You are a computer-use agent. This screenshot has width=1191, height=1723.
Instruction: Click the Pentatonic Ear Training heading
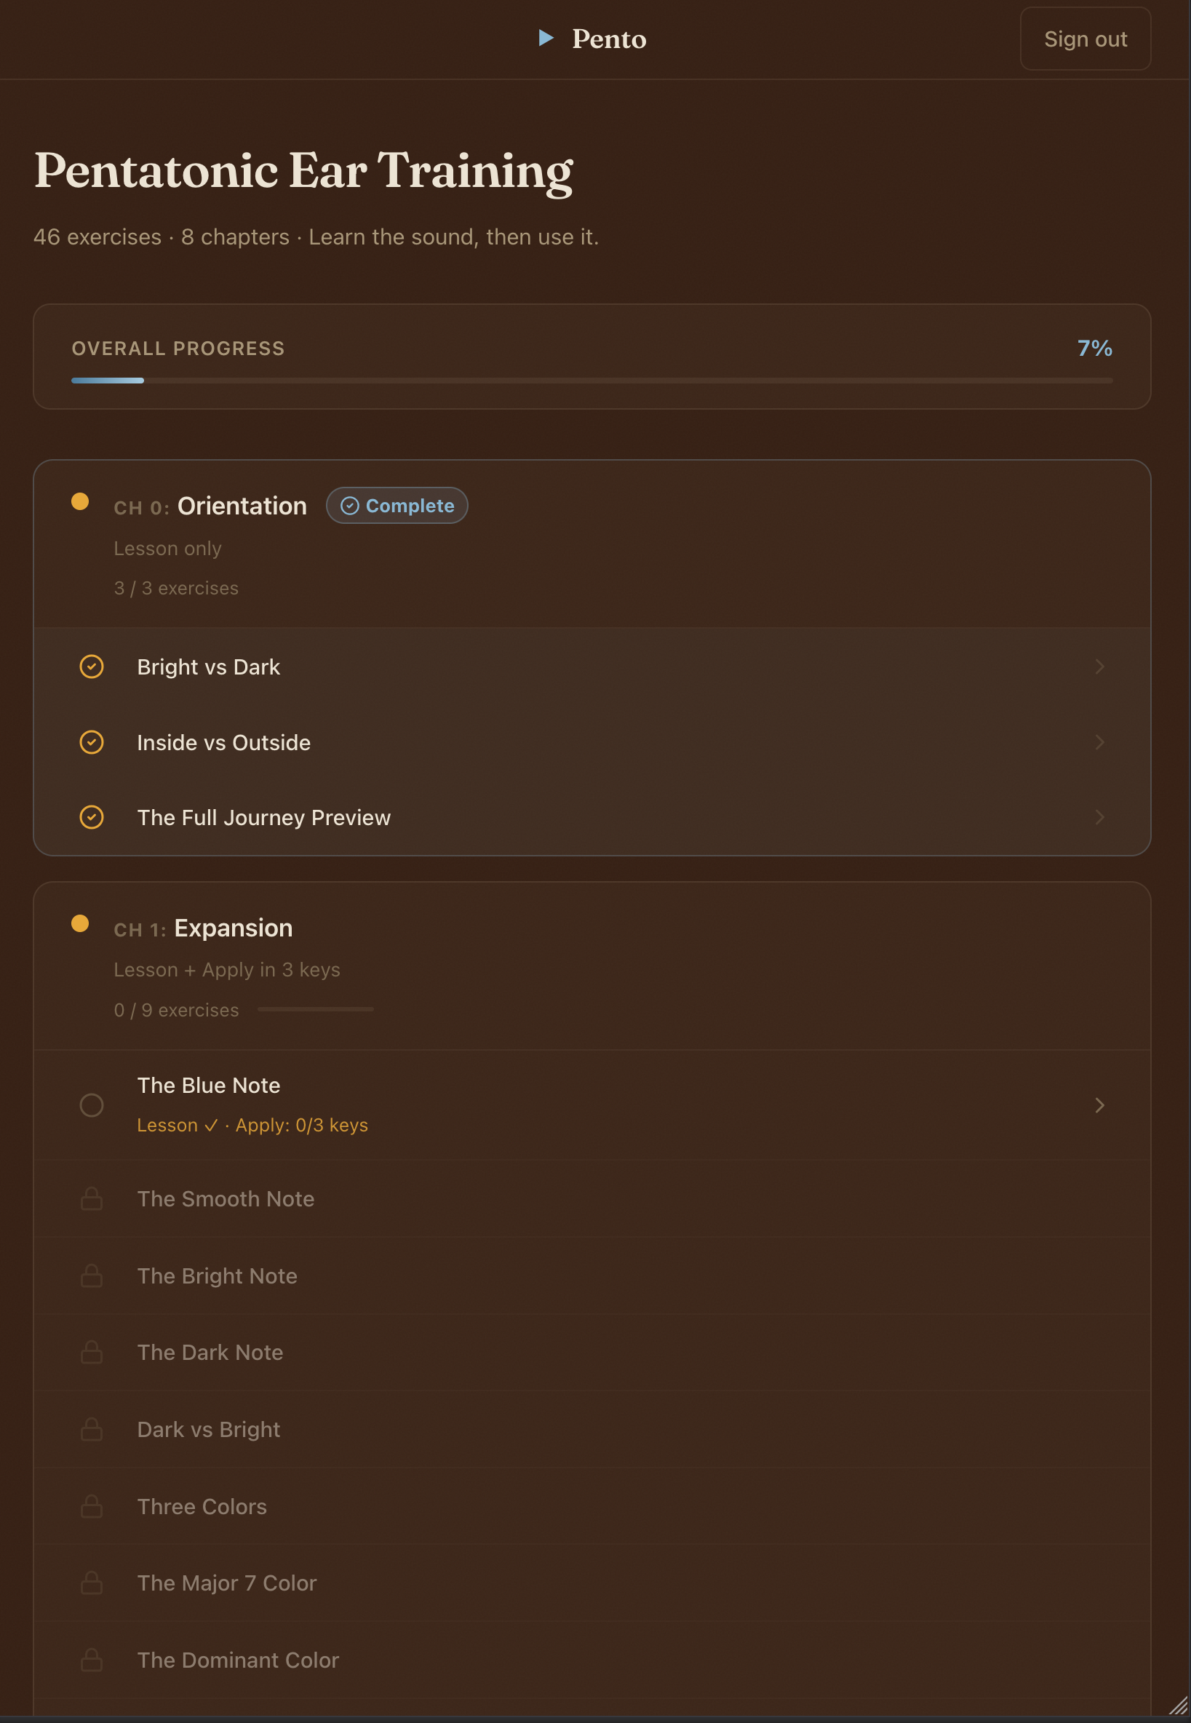pos(303,171)
